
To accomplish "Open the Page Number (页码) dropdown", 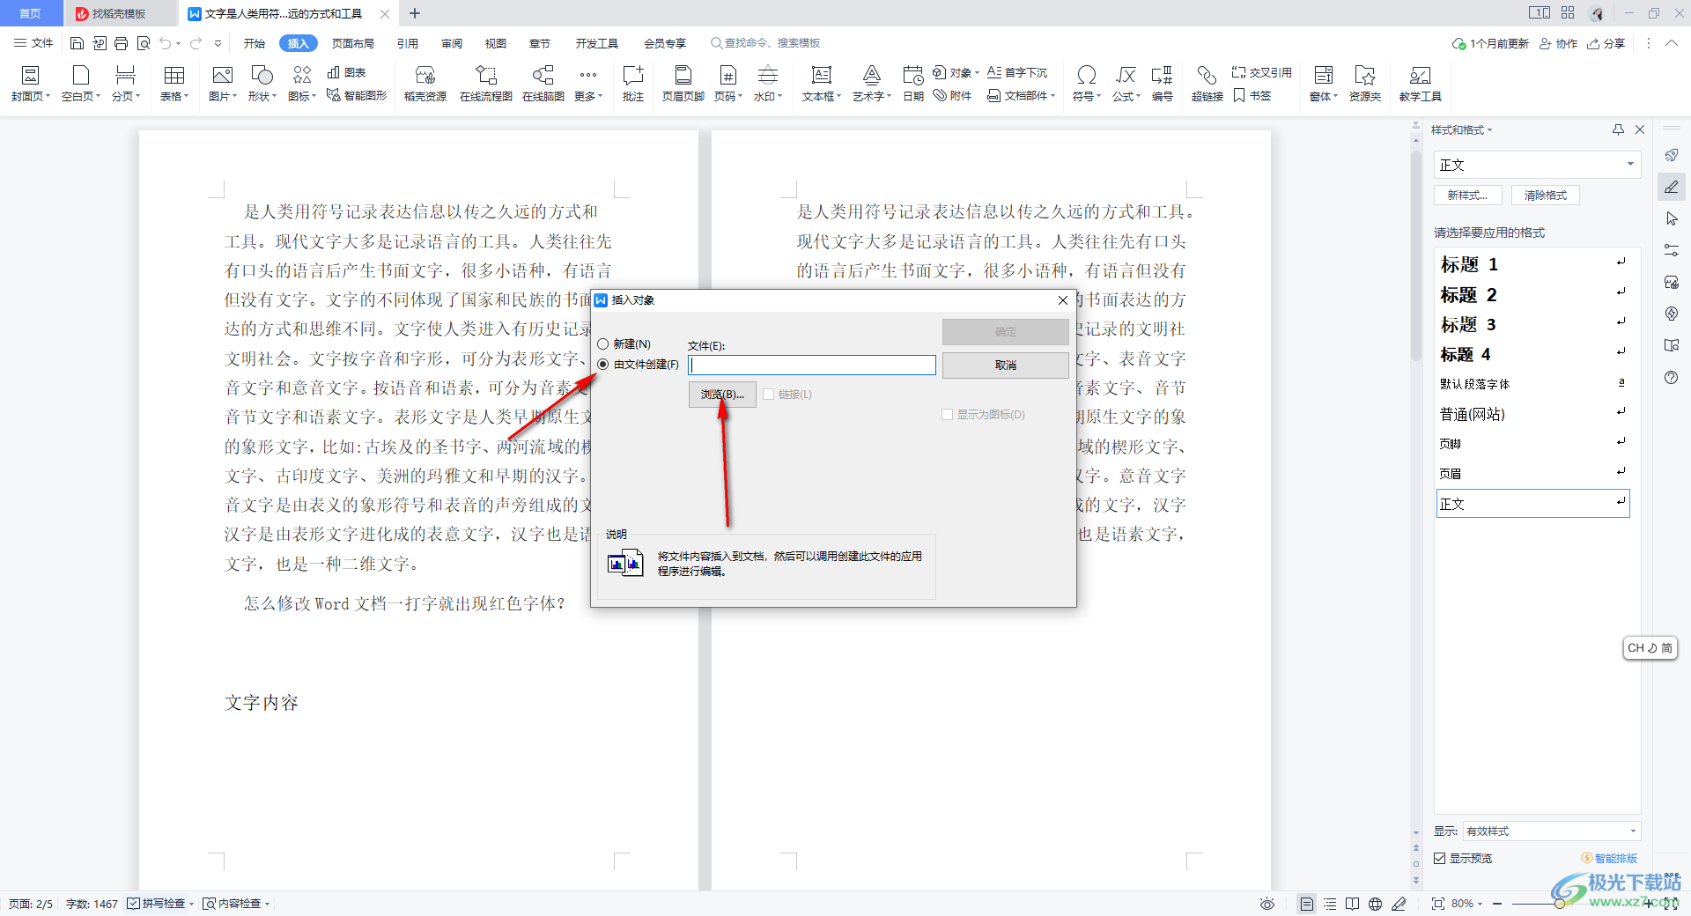I will [x=728, y=84].
